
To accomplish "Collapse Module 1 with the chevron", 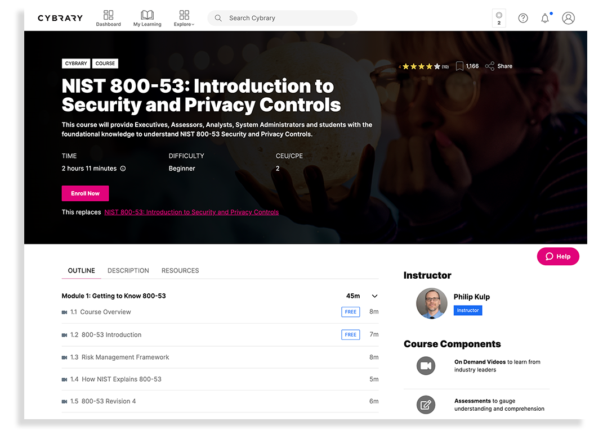I will [374, 296].
